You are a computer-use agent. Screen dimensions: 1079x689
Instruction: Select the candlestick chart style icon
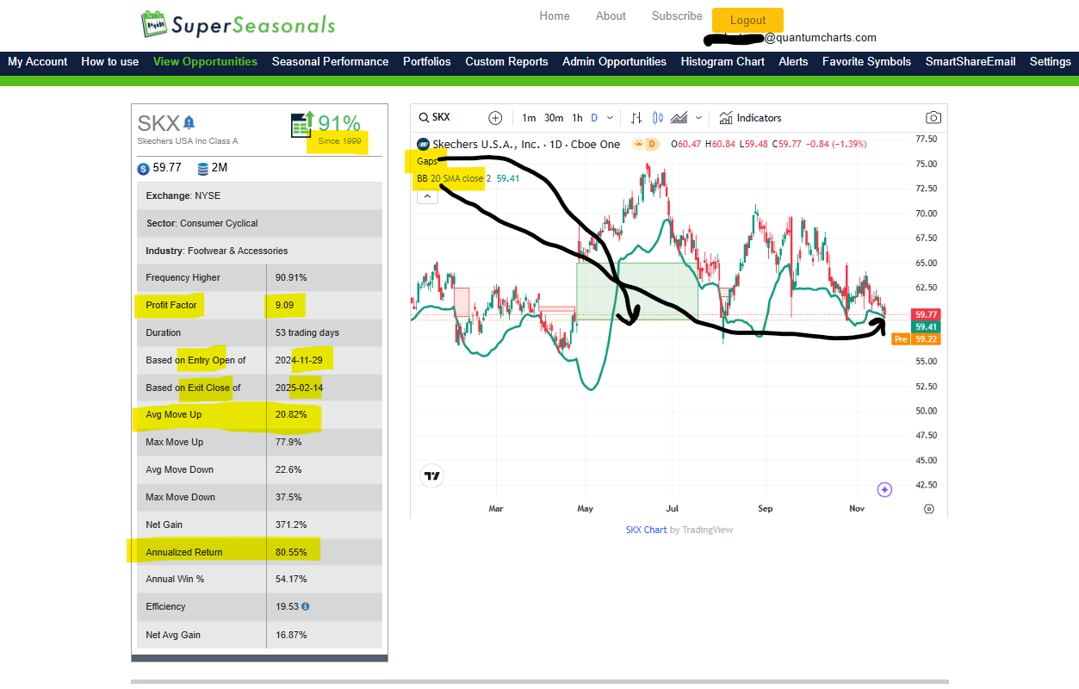pyautogui.click(x=658, y=118)
